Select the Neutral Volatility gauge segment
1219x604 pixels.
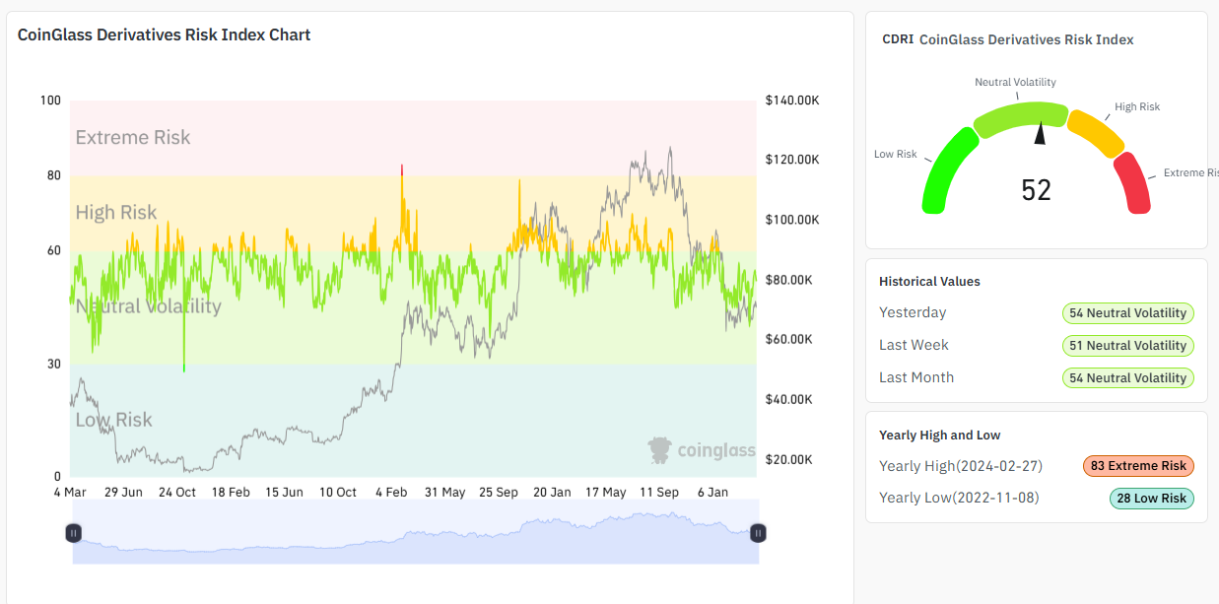coord(1020,111)
